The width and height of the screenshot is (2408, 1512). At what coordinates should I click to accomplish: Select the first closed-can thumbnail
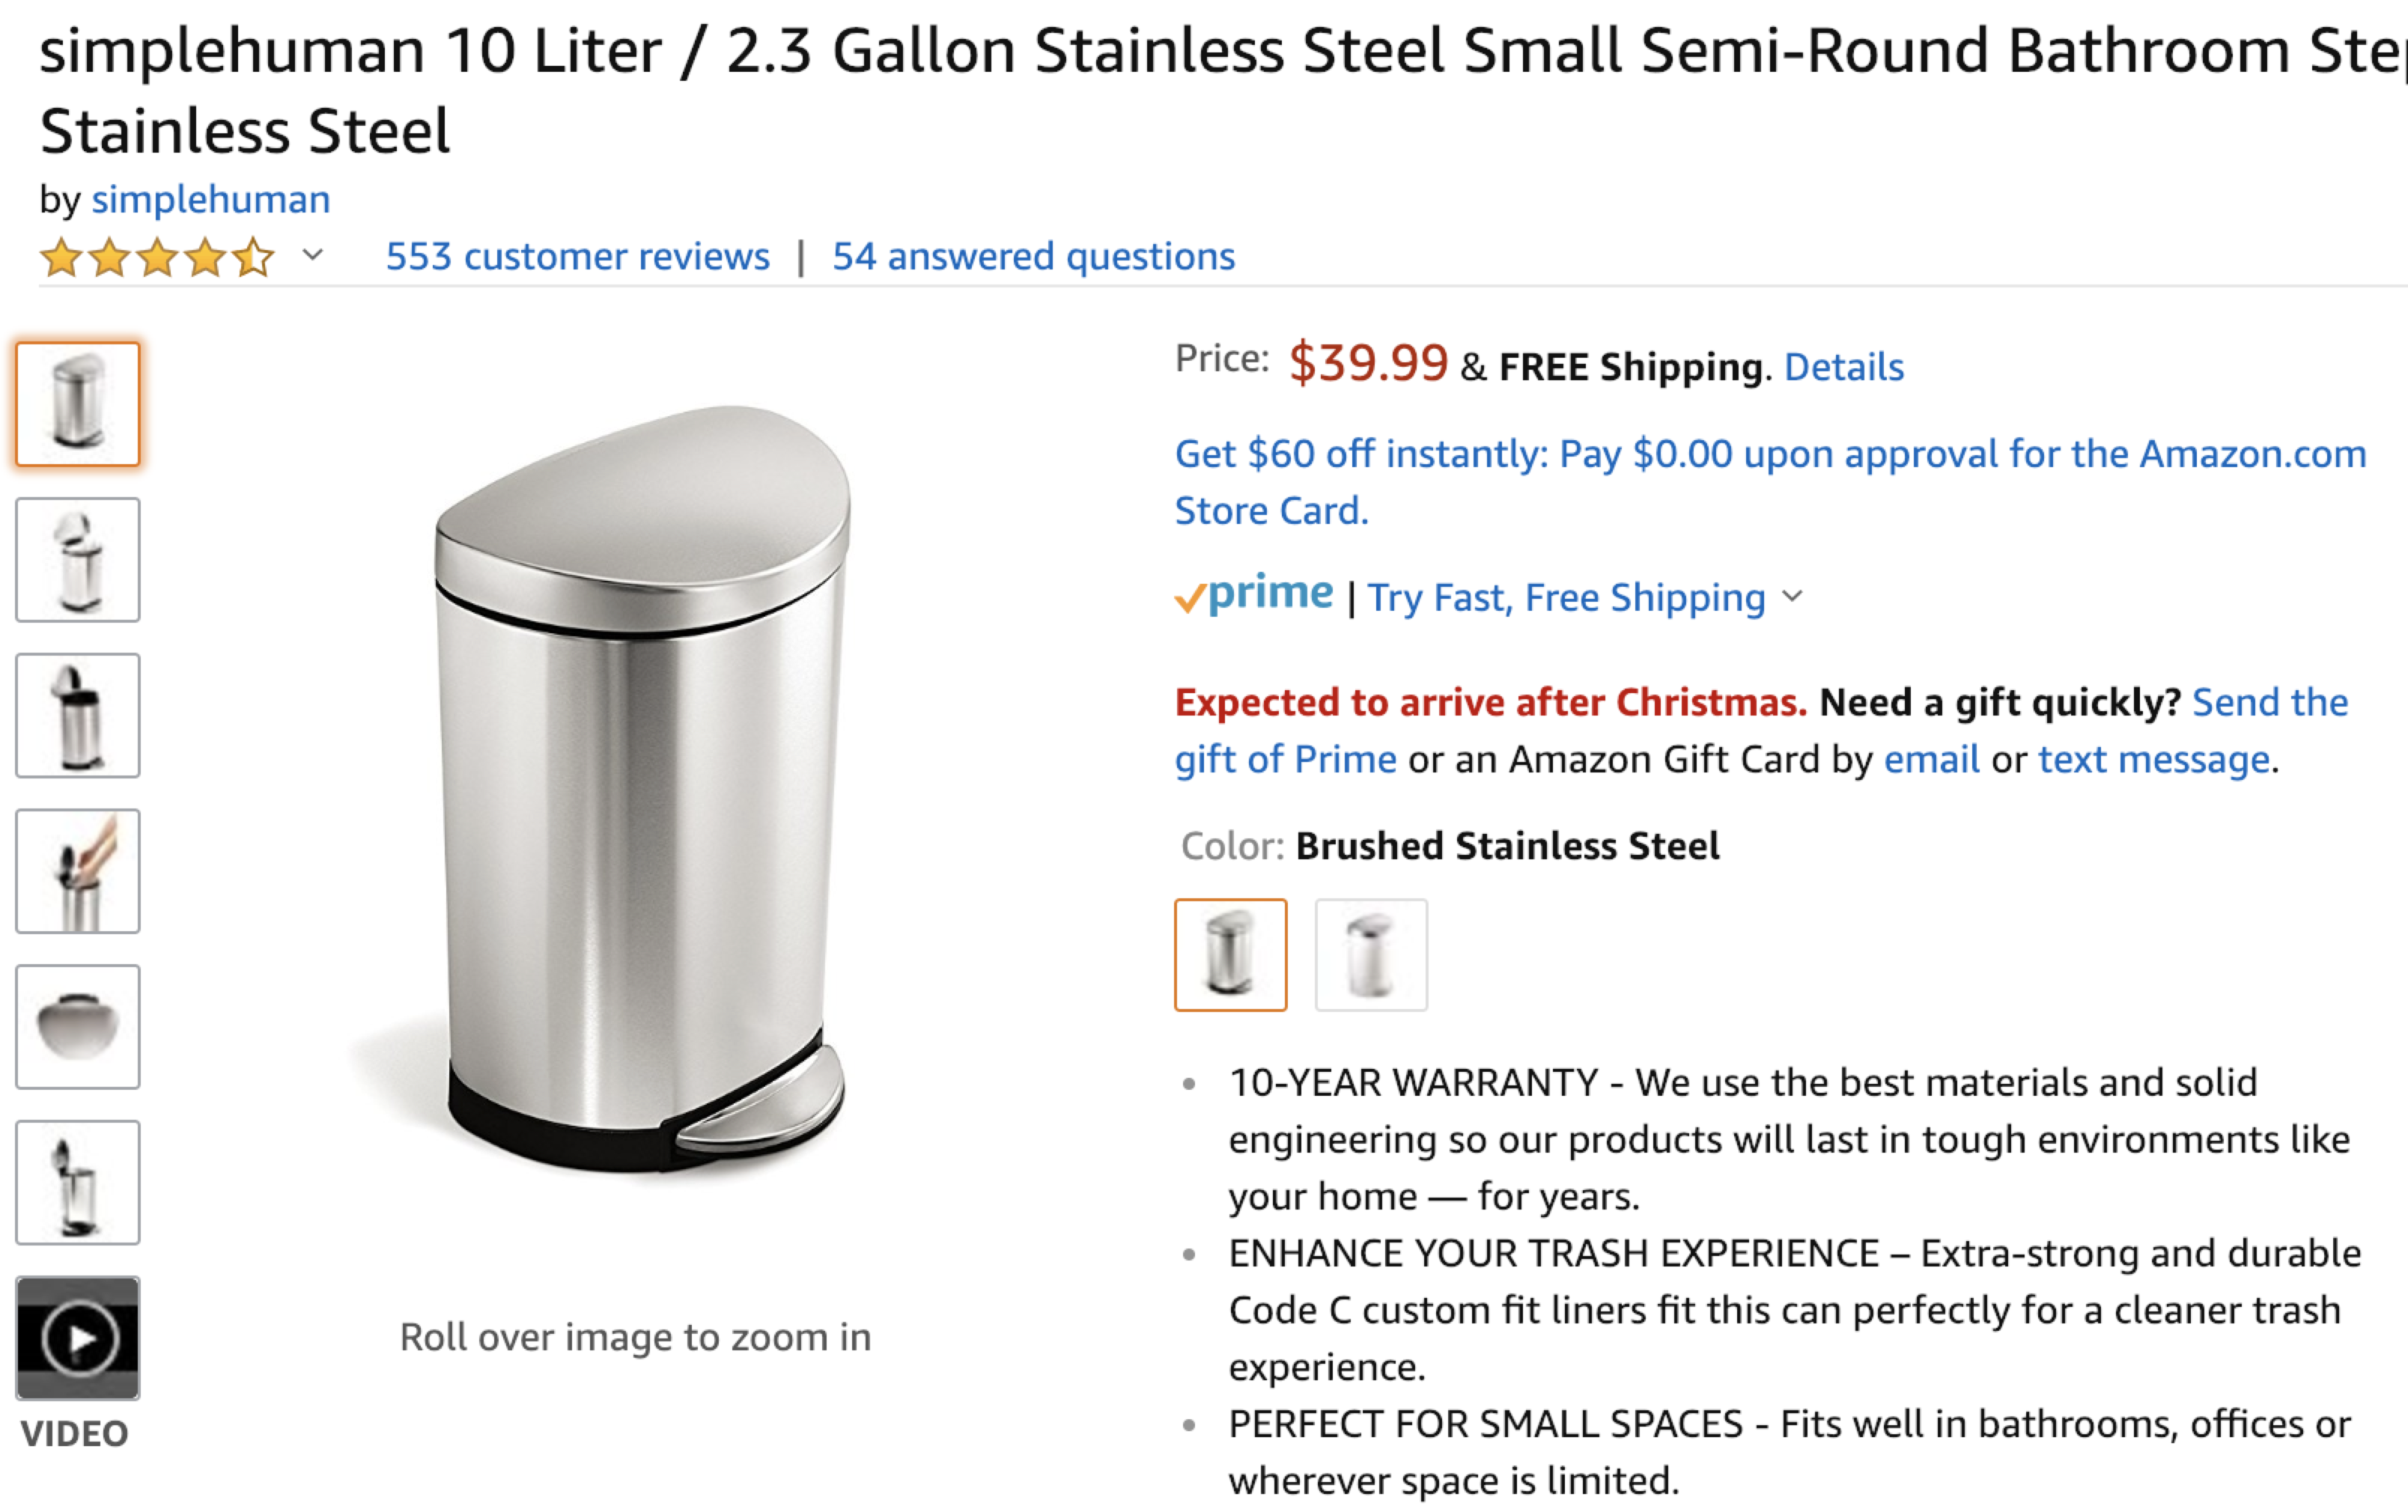[78, 404]
